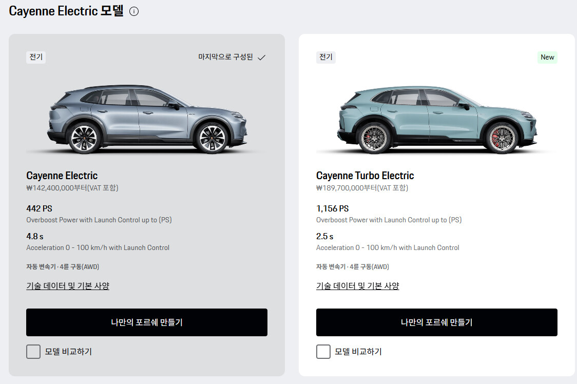Open 기술 데이터 및 기본 사양 for Cayenne Turbo Electric
Viewport: 577px width, 384px height.
click(358, 286)
